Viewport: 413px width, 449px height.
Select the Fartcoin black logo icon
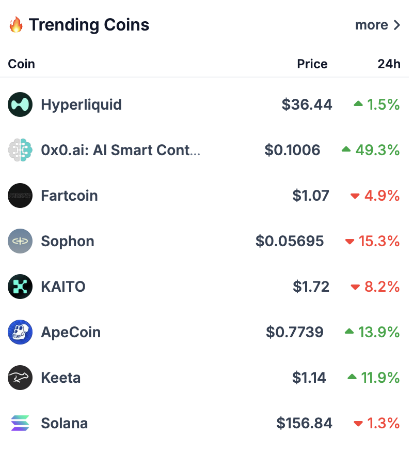[20, 196]
